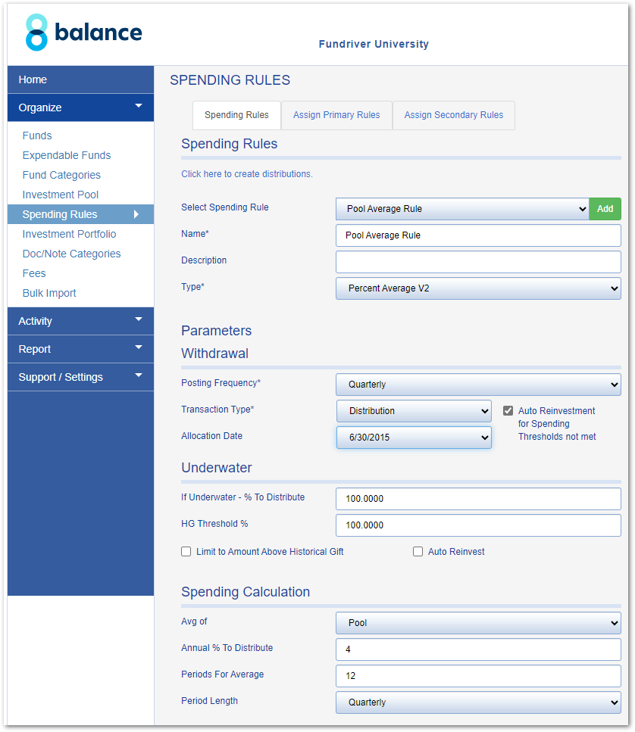The height and width of the screenshot is (732, 635).
Task: Check Limit to Amount Above Historical Gift
Action: coord(186,552)
